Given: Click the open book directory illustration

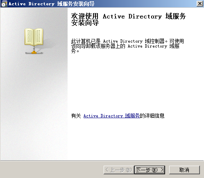Looking at the screenshot, I should [34, 41].
